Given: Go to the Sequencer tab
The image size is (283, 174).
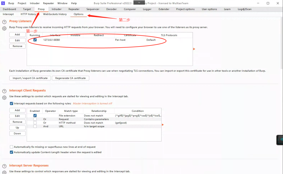Looking at the screenshot, I should 93,9.
